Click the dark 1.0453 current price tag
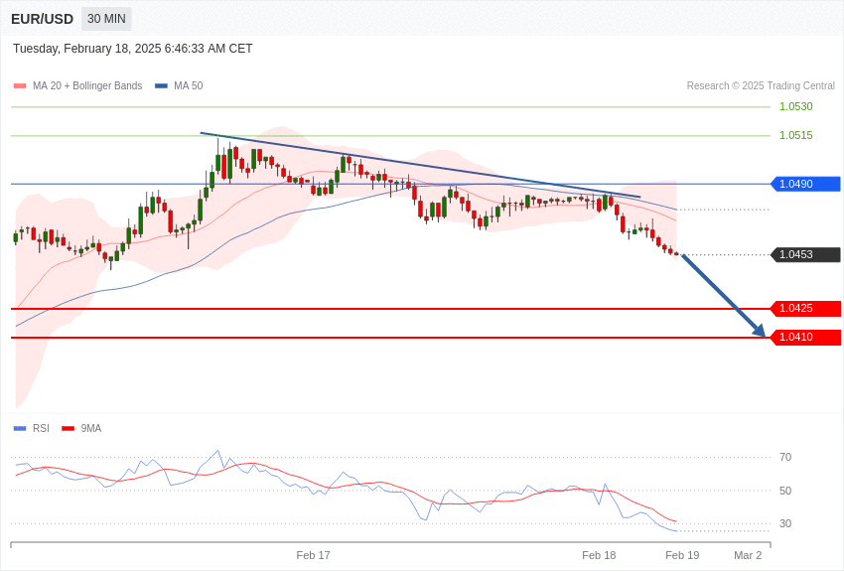 click(x=805, y=255)
